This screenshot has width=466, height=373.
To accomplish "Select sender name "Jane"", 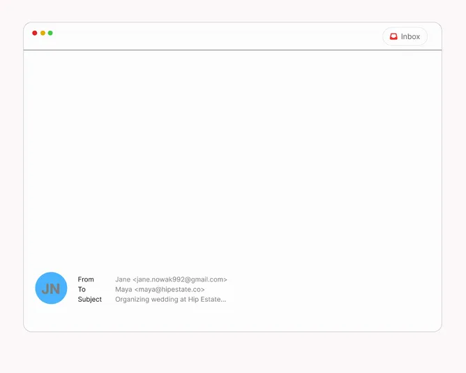I will click(x=123, y=279).
